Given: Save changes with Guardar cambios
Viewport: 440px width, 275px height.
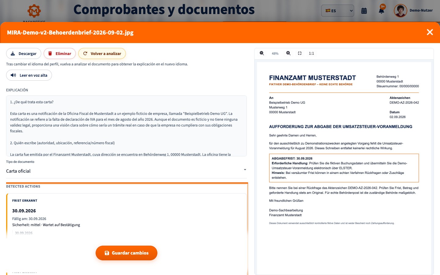Looking at the screenshot, I should coord(127,253).
